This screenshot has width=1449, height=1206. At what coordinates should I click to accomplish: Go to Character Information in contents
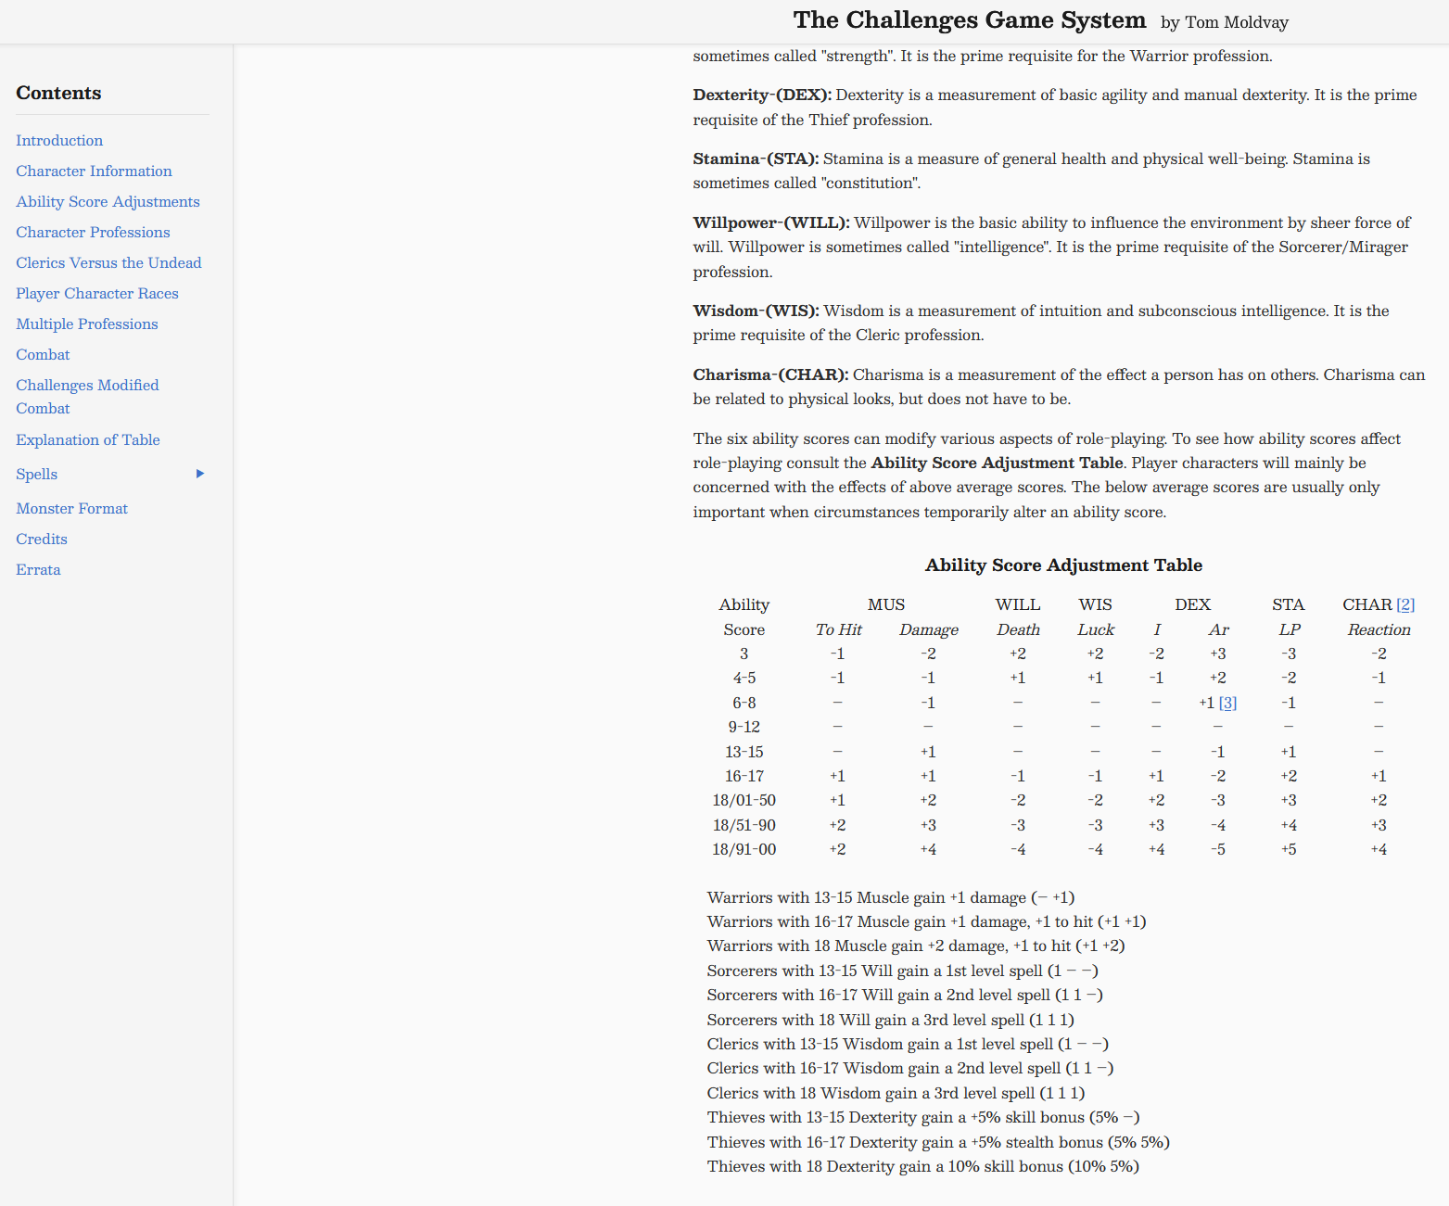94,171
